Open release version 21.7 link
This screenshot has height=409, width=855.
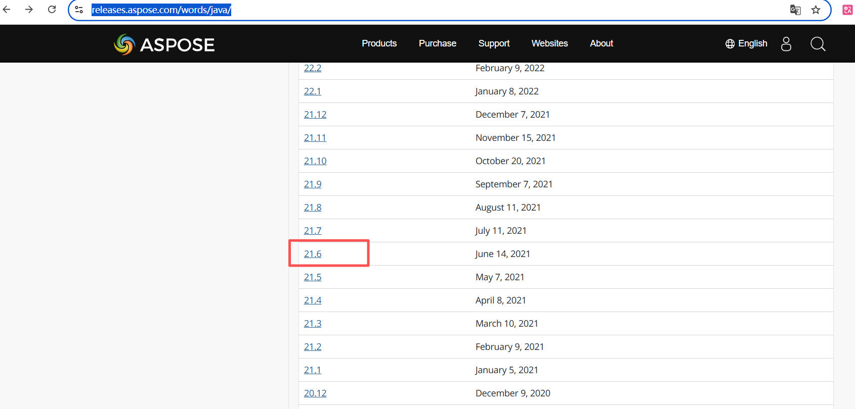[313, 231]
